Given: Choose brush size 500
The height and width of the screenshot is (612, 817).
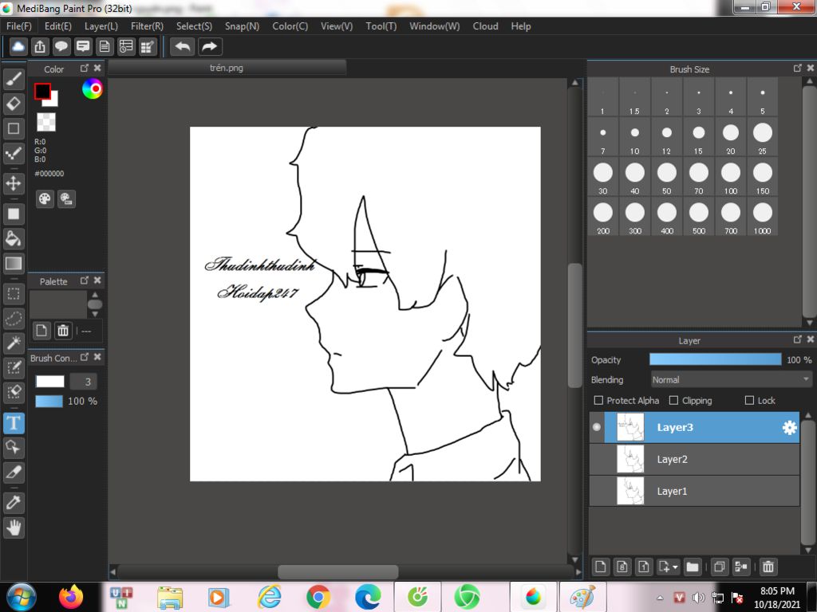Looking at the screenshot, I should pos(699,217).
